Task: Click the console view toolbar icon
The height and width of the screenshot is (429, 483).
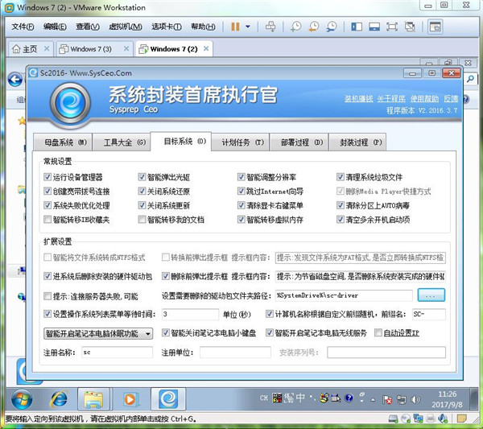Action: point(435,27)
